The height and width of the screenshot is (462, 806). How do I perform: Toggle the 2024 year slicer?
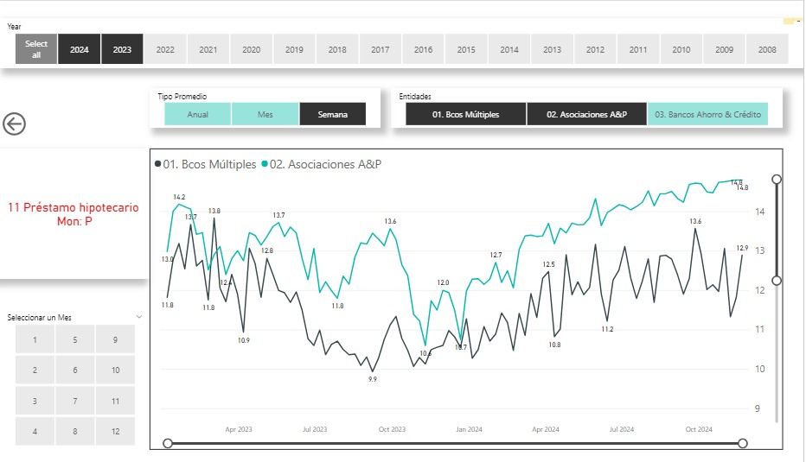(x=80, y=49)
